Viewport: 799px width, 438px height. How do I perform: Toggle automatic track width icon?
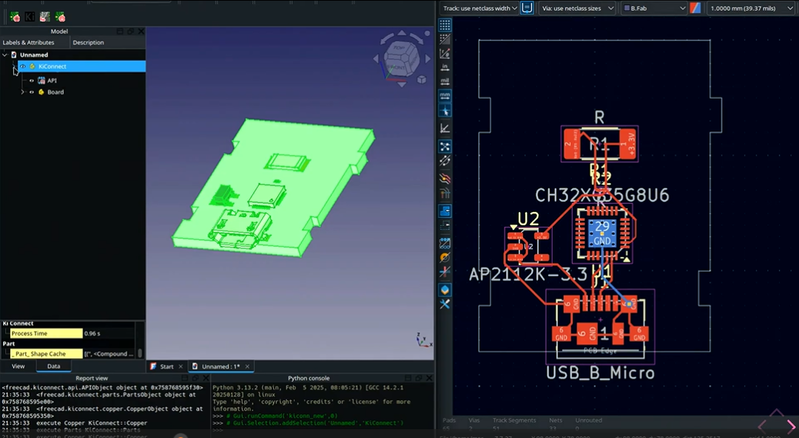527,8
